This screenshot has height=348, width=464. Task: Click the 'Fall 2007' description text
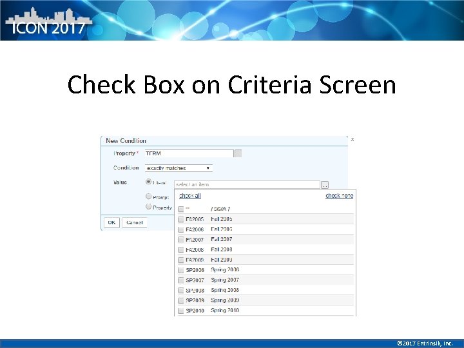pyautogui.click(x=221, y=239)
